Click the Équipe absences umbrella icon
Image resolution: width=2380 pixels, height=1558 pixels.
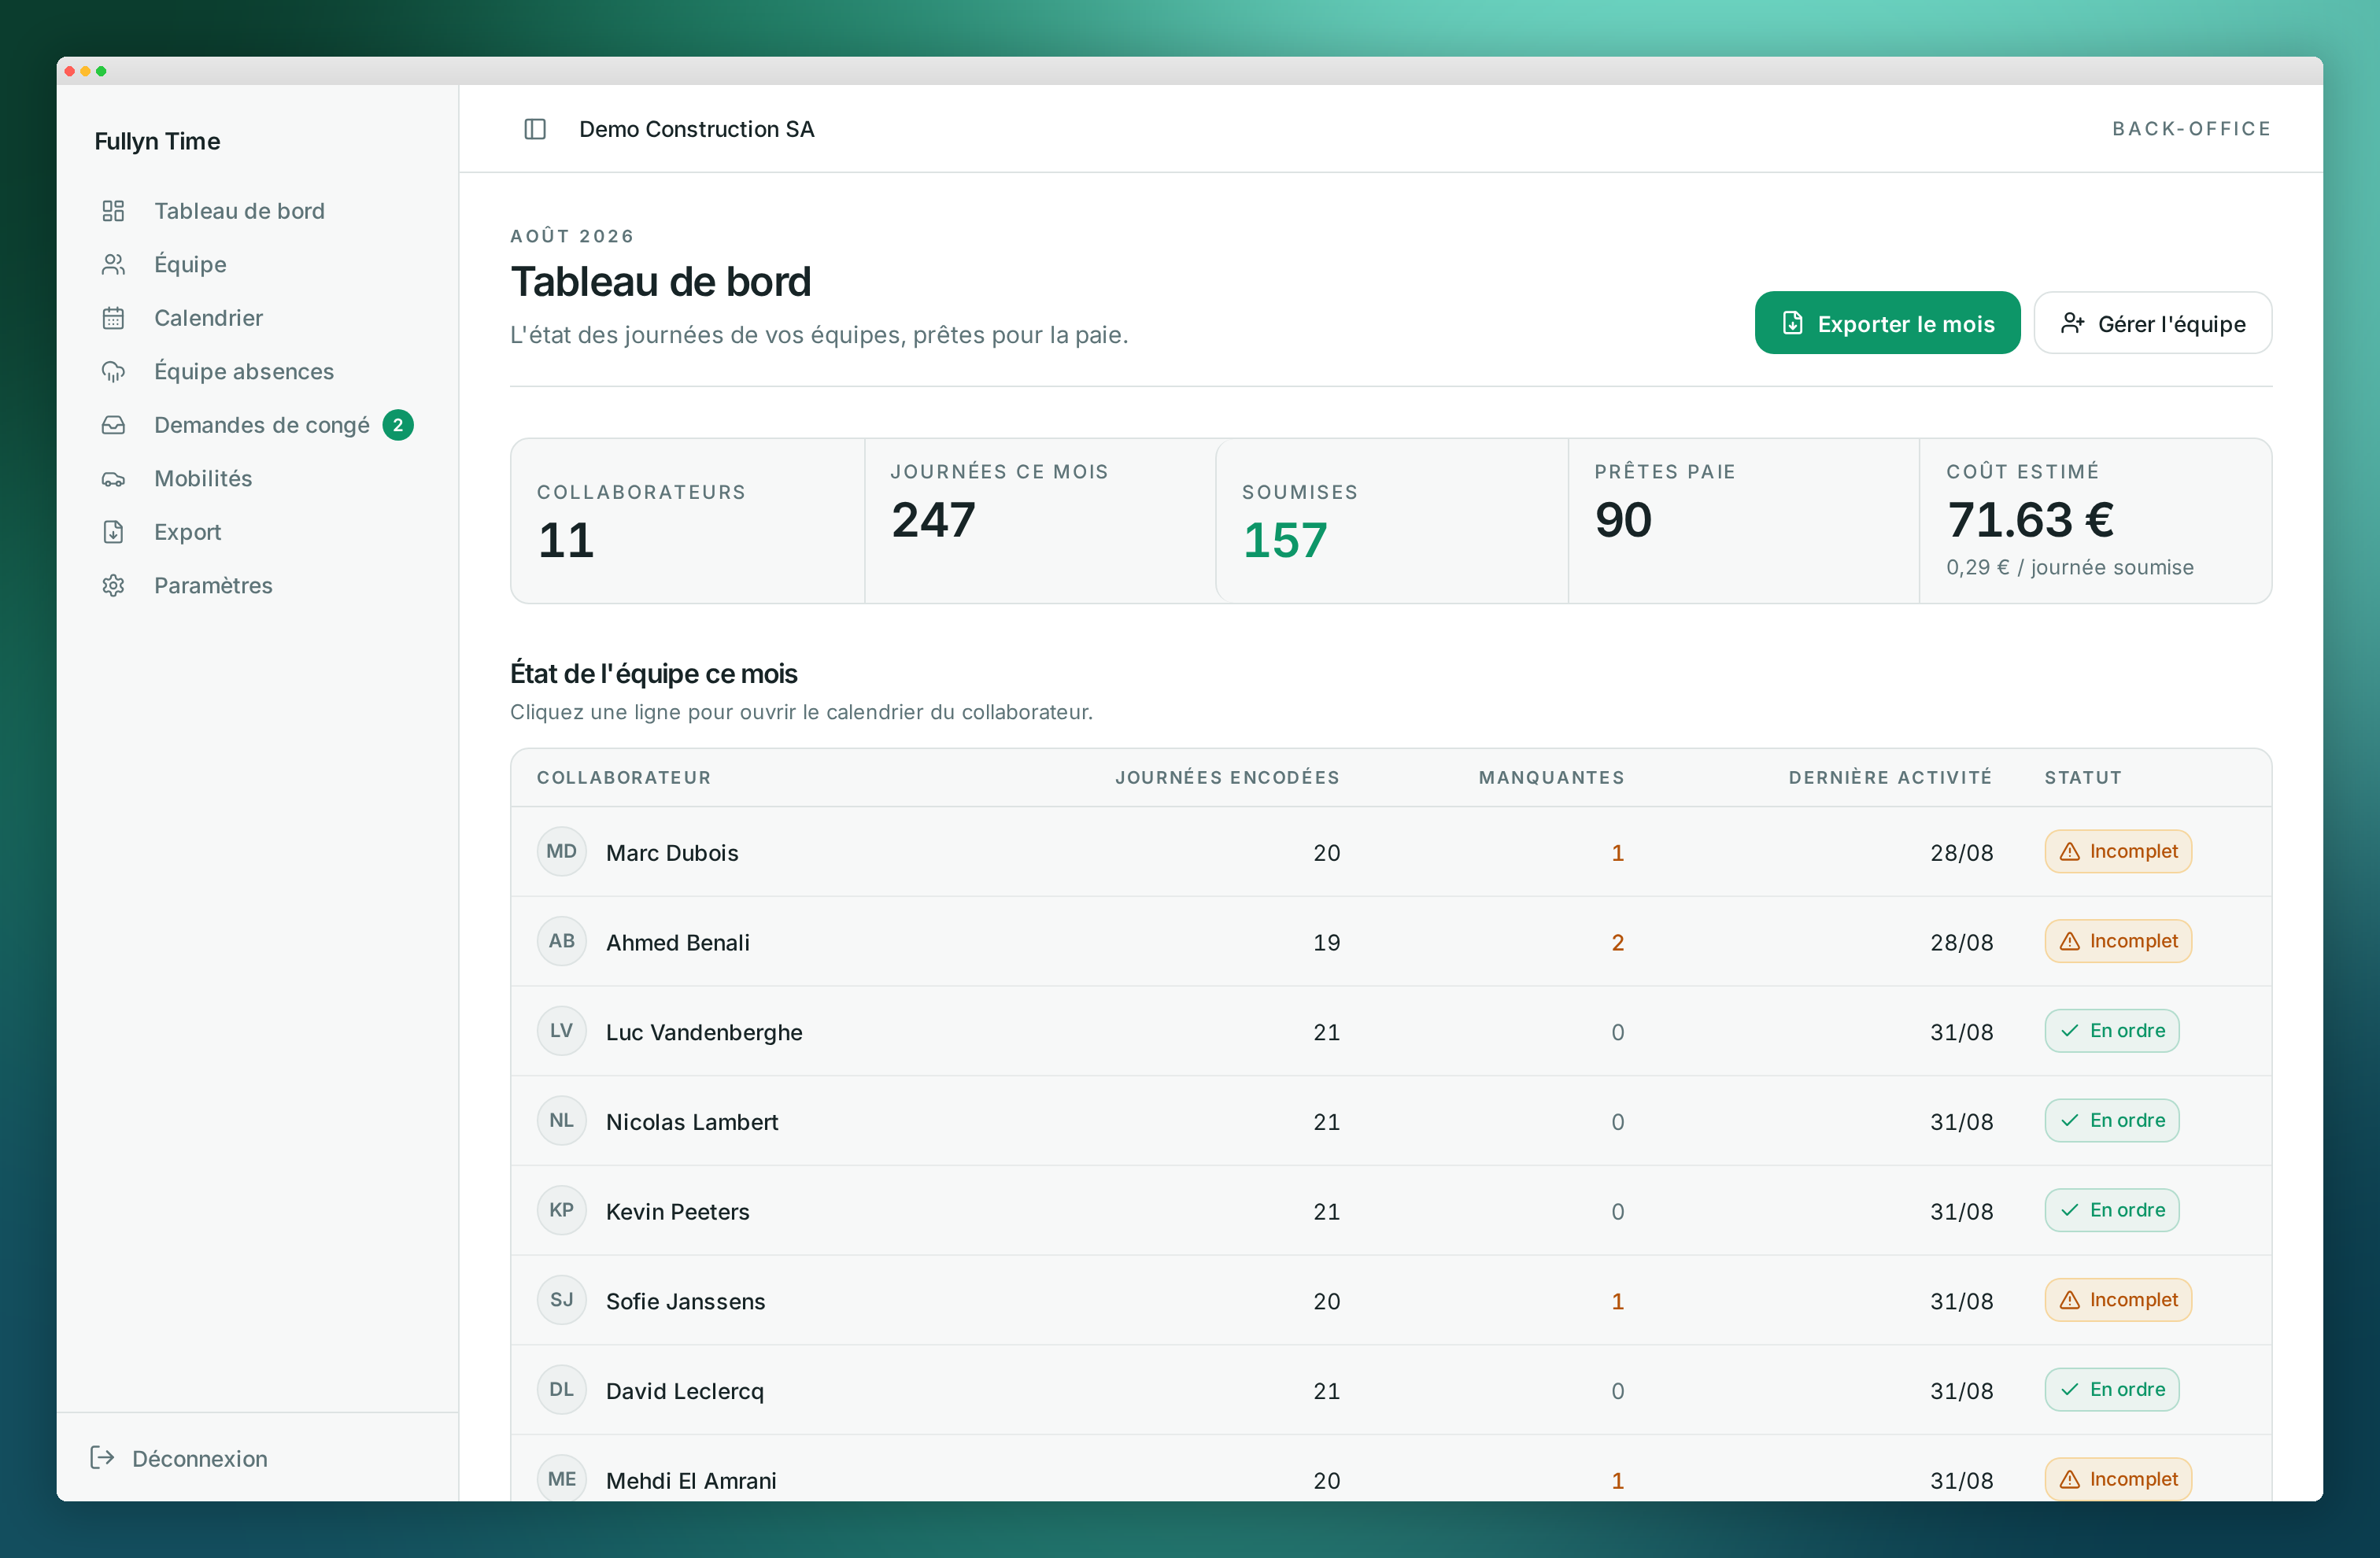click(113, 371)
